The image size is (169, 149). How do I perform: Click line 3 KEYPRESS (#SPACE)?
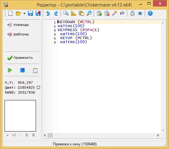coord(78,30)
